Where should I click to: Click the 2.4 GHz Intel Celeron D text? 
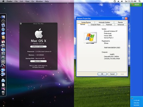pyautogui.click(x=43, y=51)
